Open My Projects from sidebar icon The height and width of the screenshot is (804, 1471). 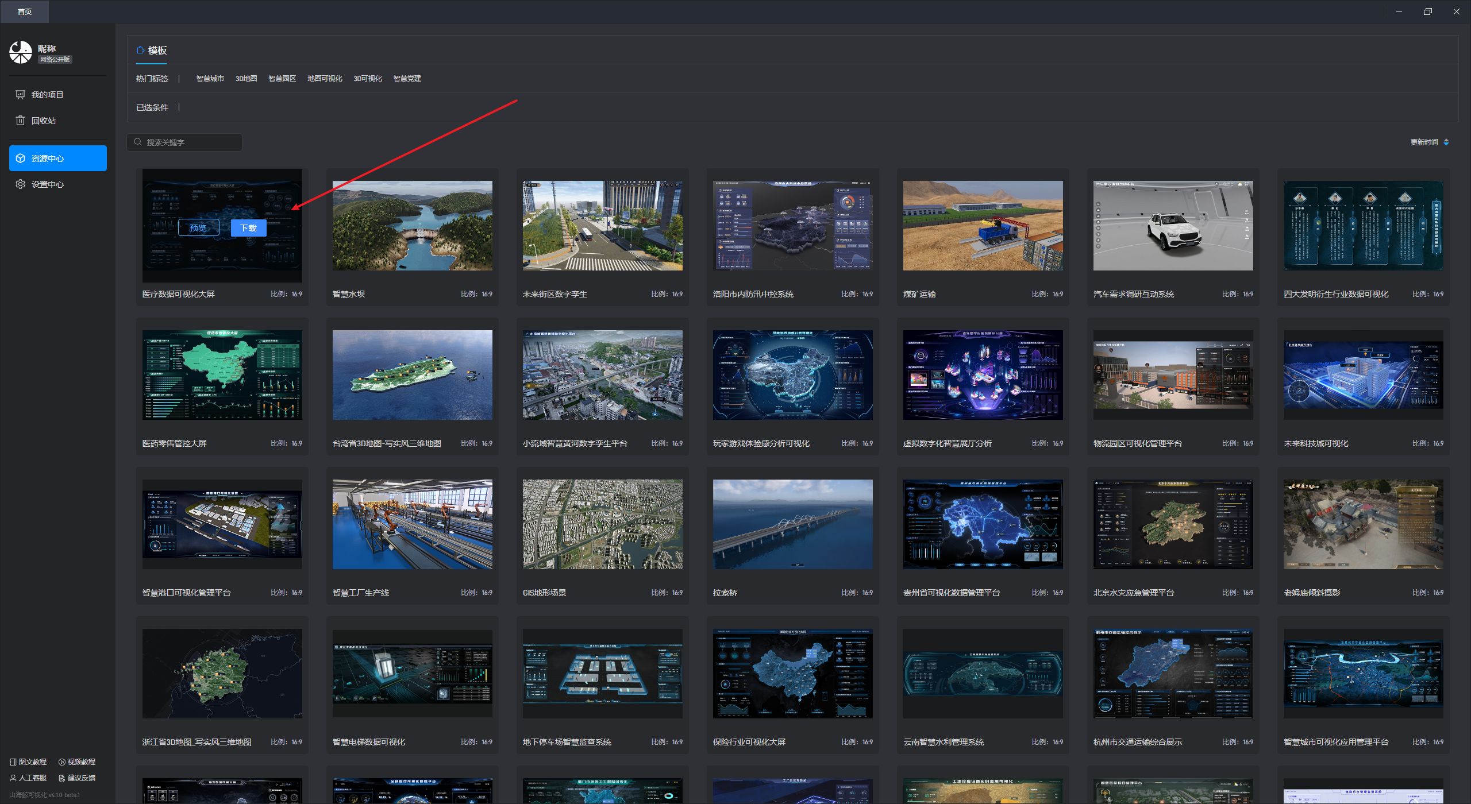[x=21, y=95]
